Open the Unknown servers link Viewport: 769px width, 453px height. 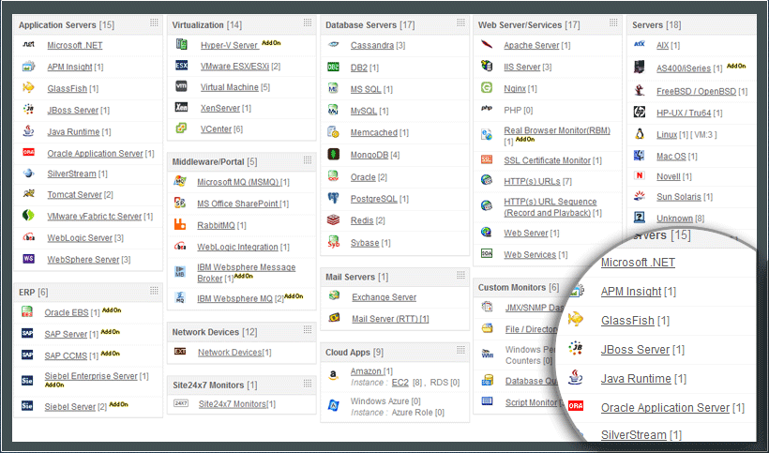(x=675, y=219)
